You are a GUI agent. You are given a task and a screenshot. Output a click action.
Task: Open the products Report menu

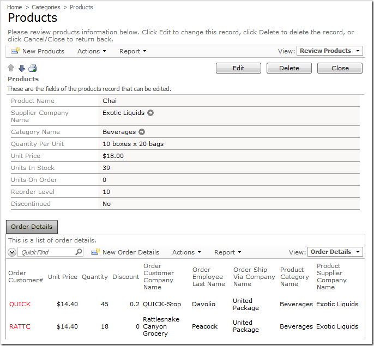pyautogui.click(x=133, y=51)
